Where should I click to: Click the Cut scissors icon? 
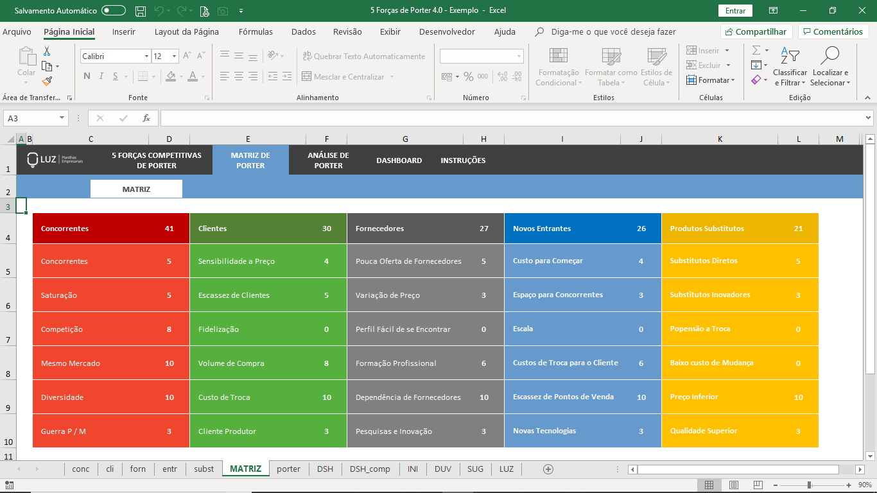tap(47, 51)
